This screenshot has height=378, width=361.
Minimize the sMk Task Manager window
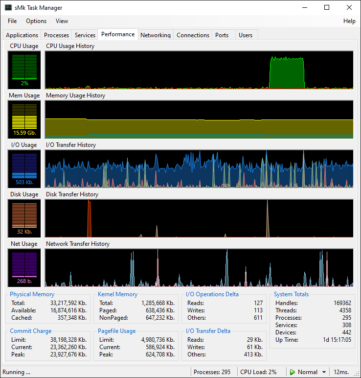pyautogui.click(x=305, y=7)
